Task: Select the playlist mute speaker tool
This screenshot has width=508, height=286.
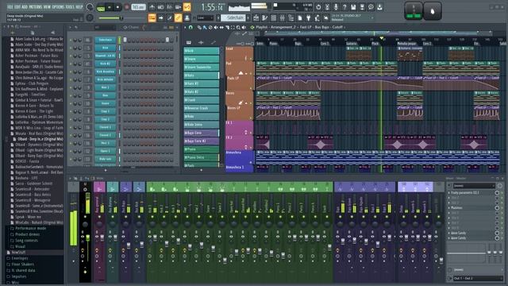Action: [x=215, y=28]
